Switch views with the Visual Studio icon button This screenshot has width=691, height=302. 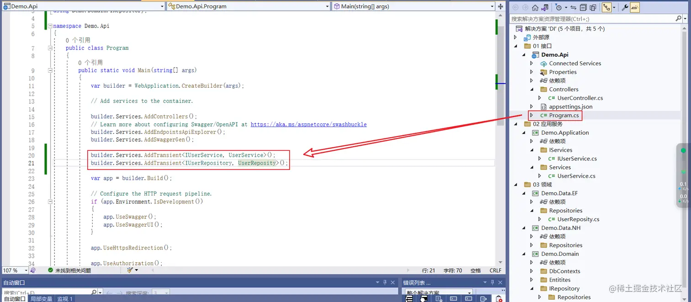click(x=545, y=8)
